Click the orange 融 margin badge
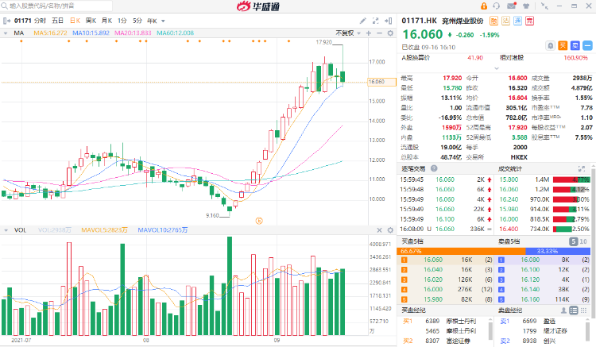The width and height of the screenshot is (596, 347). point(493,21)
